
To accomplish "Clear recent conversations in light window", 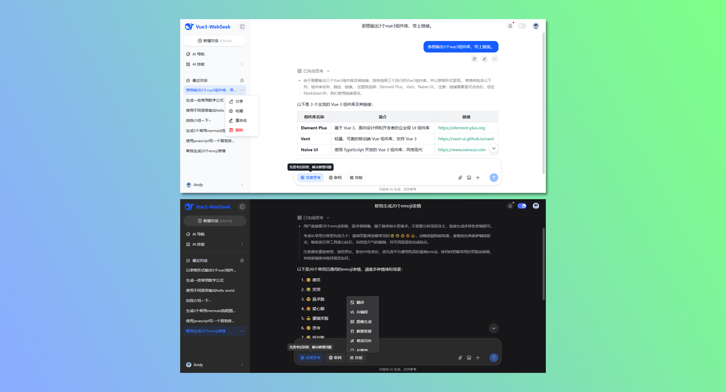I will (242, 80).
